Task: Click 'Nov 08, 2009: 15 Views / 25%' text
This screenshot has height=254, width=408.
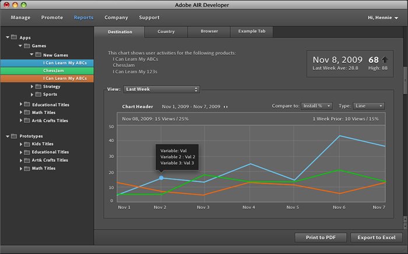Action: 156,119
